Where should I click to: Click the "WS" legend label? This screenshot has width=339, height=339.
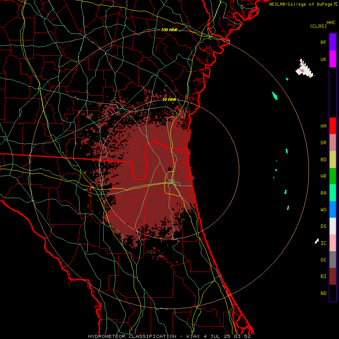tap(323, 210)
